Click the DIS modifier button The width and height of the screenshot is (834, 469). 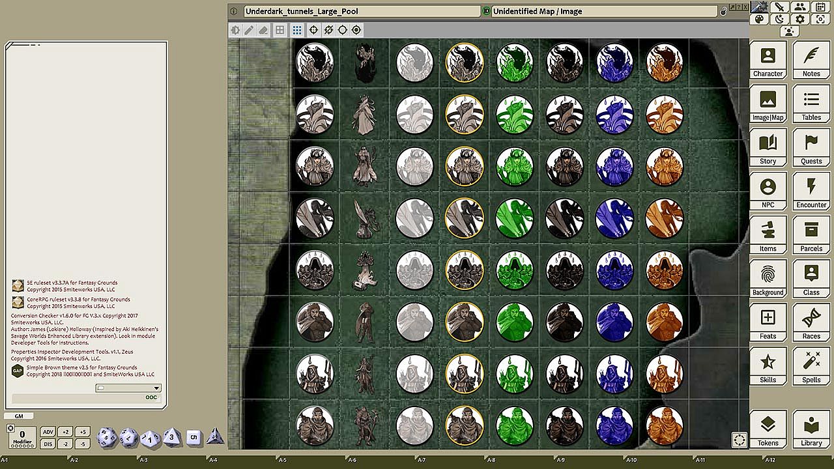click(x=48, y=444)
